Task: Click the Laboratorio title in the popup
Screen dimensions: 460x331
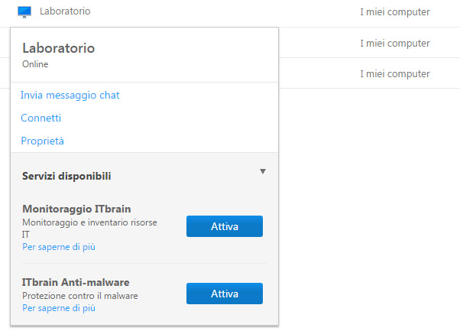Action: (x=59, y=48)
